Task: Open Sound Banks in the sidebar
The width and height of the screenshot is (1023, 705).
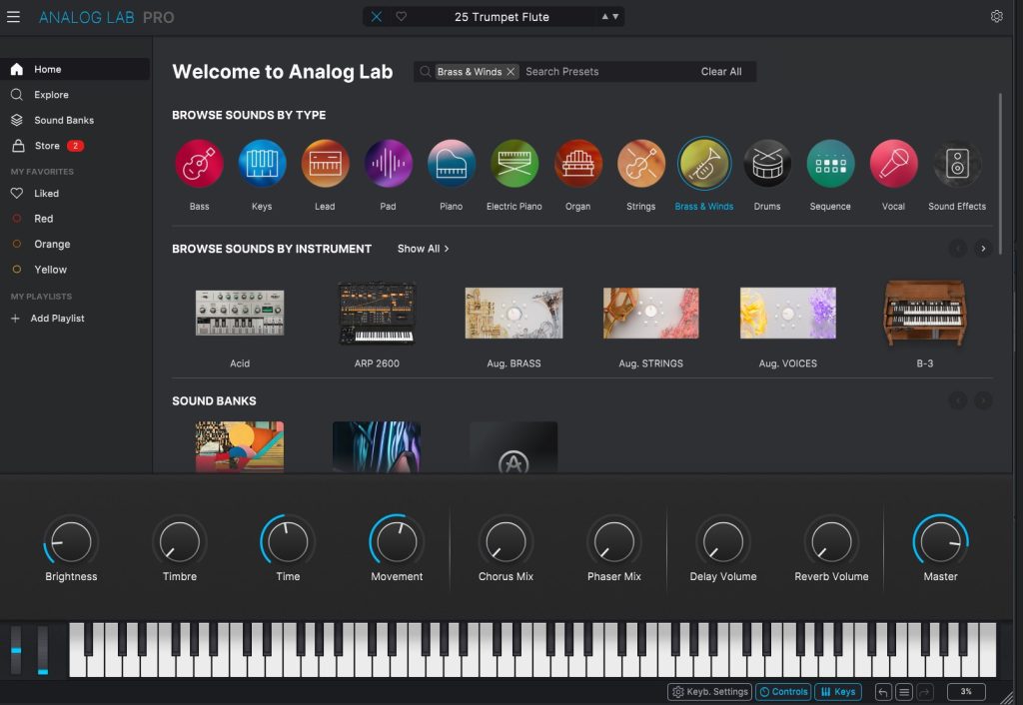Action: coord(64,120)
